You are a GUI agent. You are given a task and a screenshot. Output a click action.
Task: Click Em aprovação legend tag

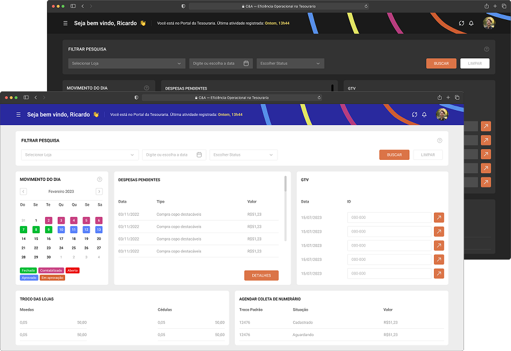52,278
